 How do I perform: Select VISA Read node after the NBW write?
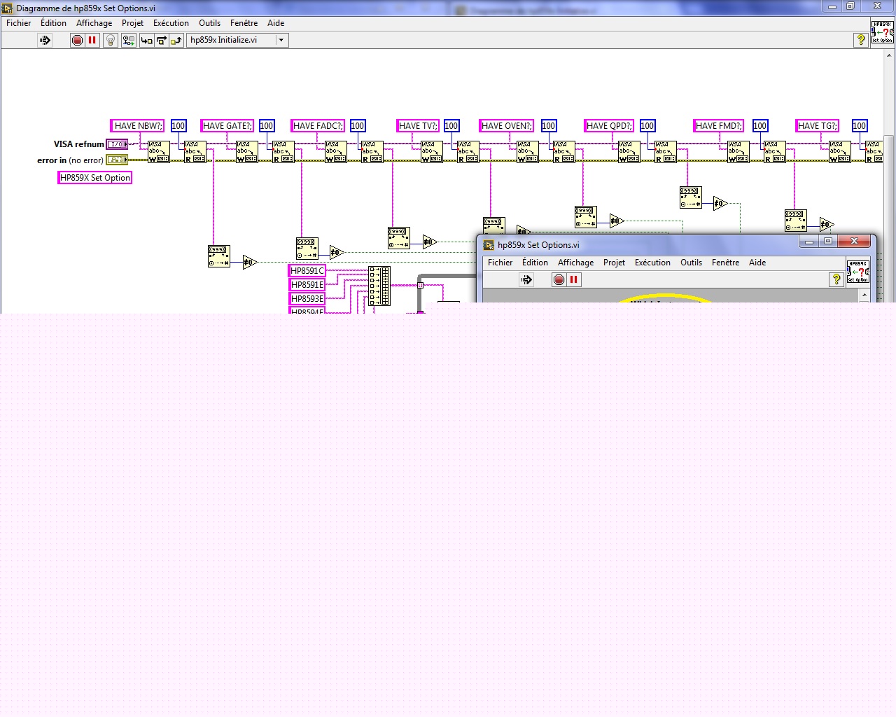(x=195, y=152)
